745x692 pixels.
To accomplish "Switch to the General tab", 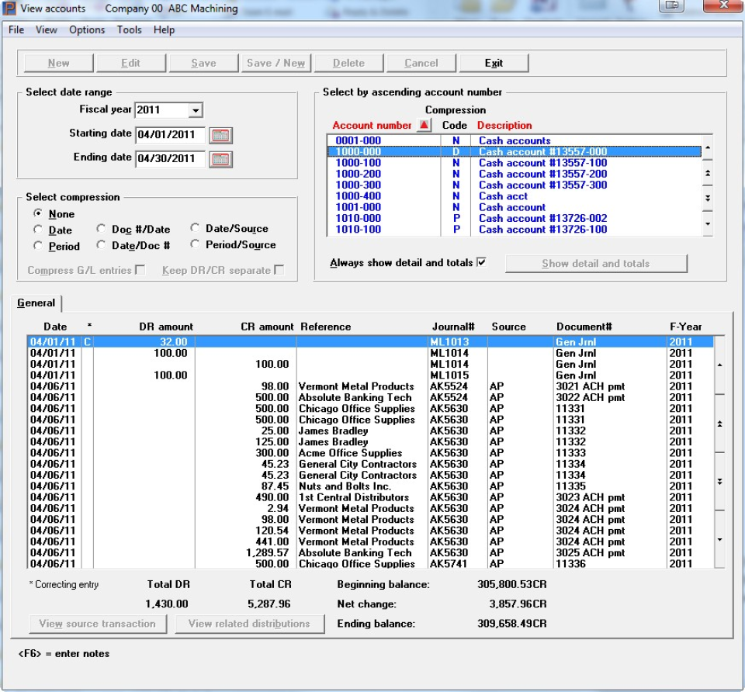I will pyautogui.click(x=36, y=303).
